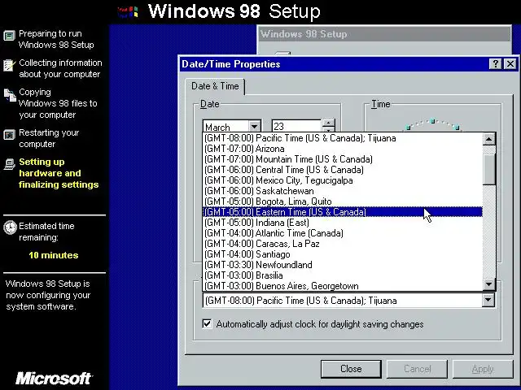
Task: Select (GMT-05:00) Indiana (East)
Action: tap(342, 223)
